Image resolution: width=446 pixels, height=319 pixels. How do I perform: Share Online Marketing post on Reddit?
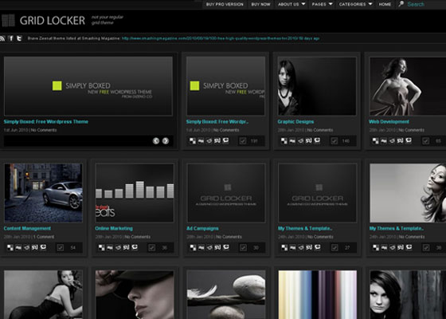(118, 247)
